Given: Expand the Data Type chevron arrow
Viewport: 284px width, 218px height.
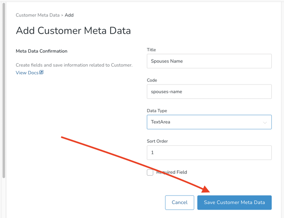Looking at the screenshot, I should point(265,123).
